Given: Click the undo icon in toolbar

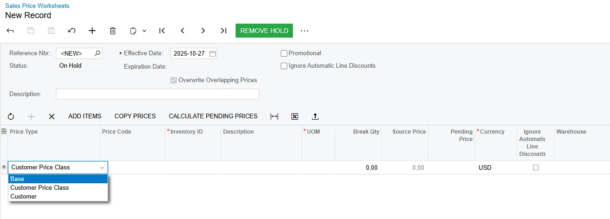Looking at the screenshot, I should click(72, 31).
